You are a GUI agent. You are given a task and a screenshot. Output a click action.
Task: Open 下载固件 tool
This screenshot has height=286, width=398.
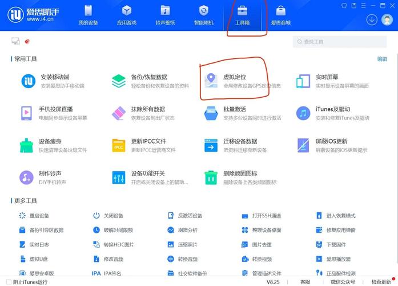(331, 245)
